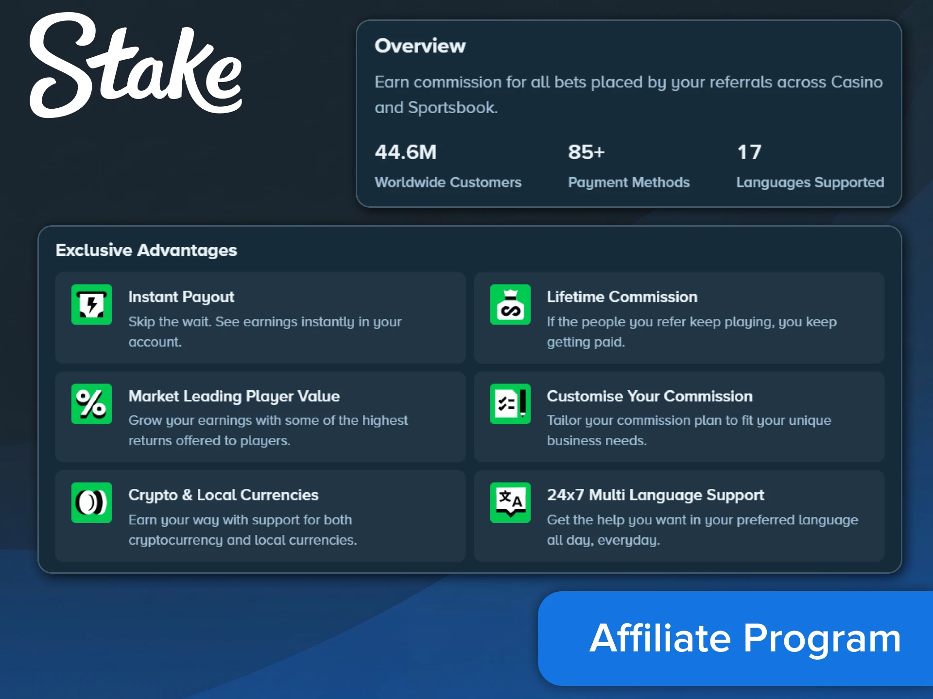This screenshot has height=699, width=933.
Task: Click the Languages Supported label
Action: (810, 183)
